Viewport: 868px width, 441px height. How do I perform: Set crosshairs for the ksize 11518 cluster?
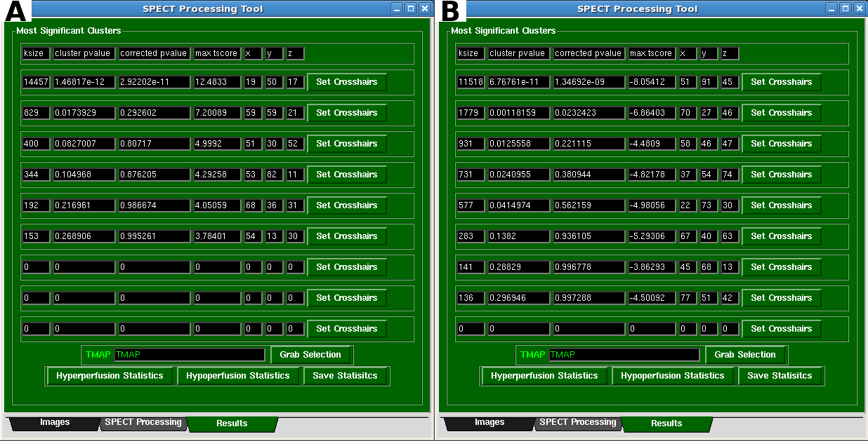tap(781, 82)
